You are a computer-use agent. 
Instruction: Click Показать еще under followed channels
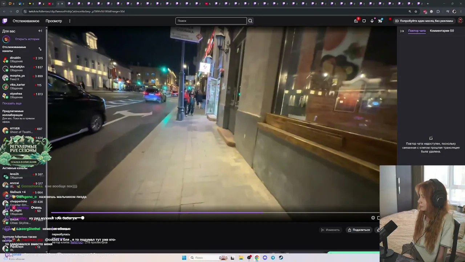12,103
